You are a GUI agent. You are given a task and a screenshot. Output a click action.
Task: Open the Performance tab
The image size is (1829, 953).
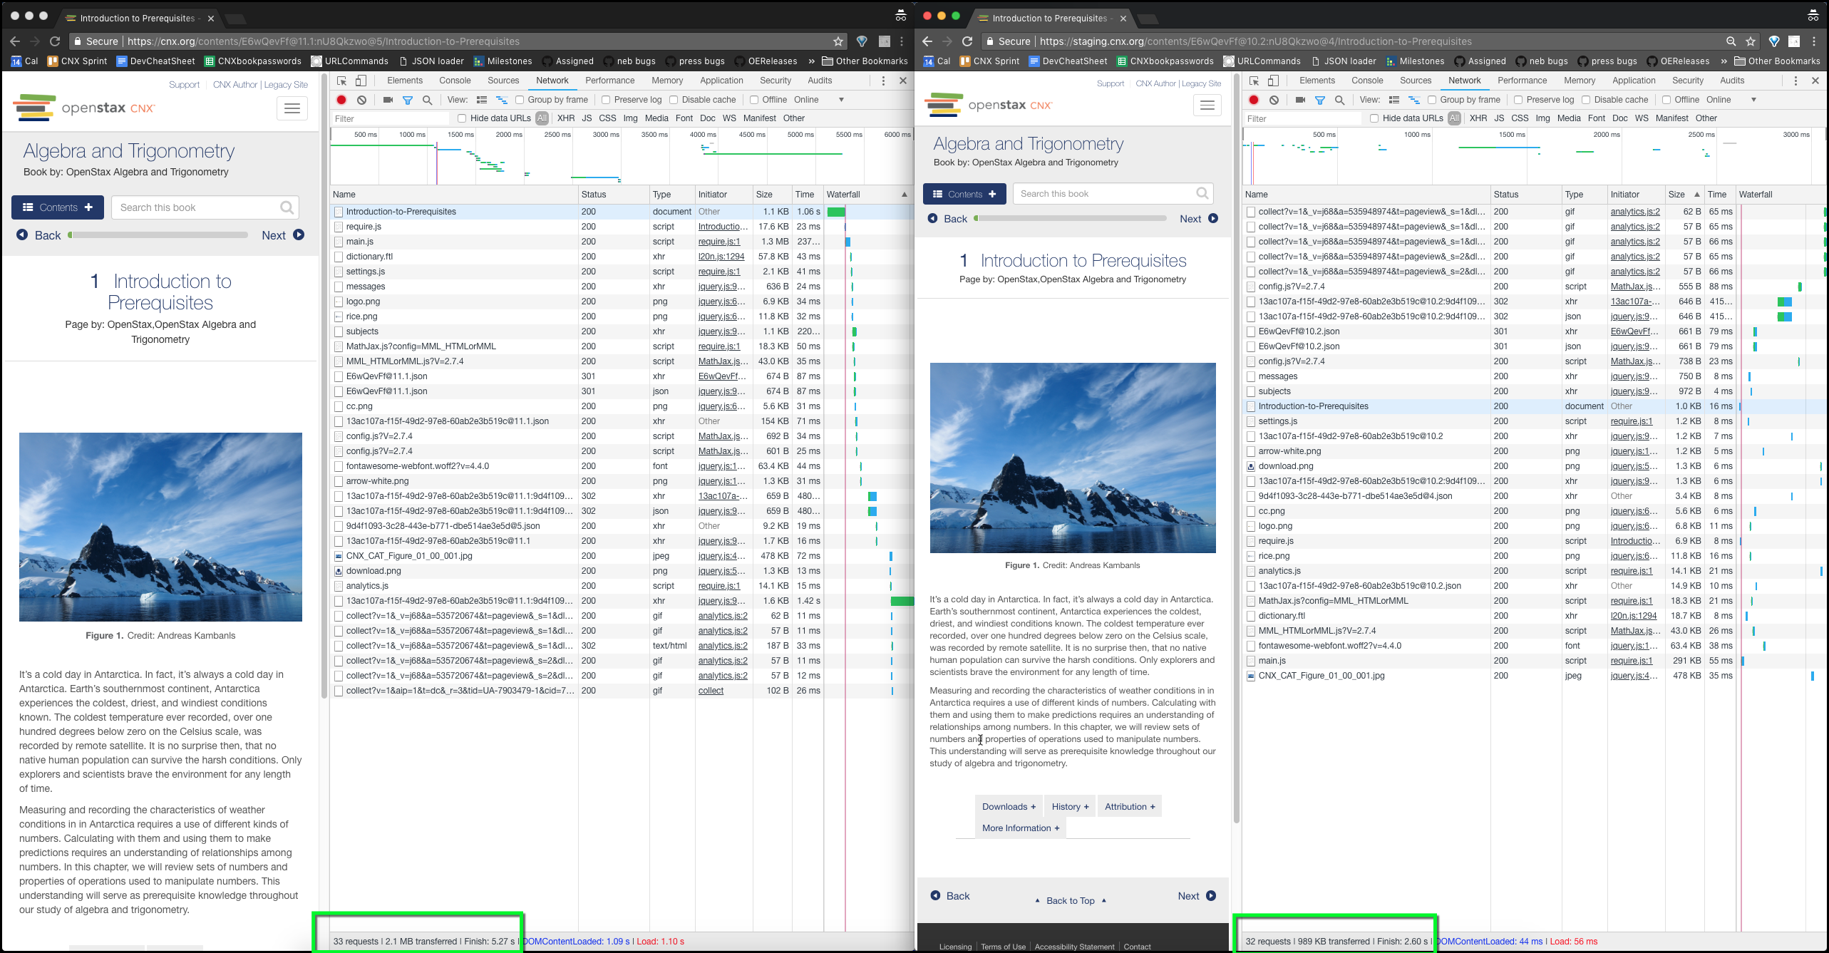click(x=610, y=80)
